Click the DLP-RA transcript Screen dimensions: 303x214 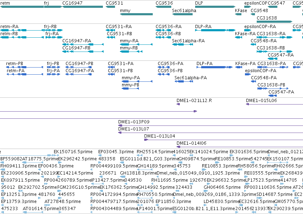point(215,30)
